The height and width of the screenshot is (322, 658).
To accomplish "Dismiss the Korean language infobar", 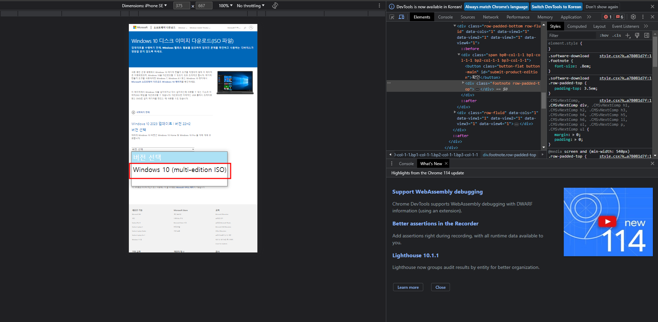I will 653,7.
